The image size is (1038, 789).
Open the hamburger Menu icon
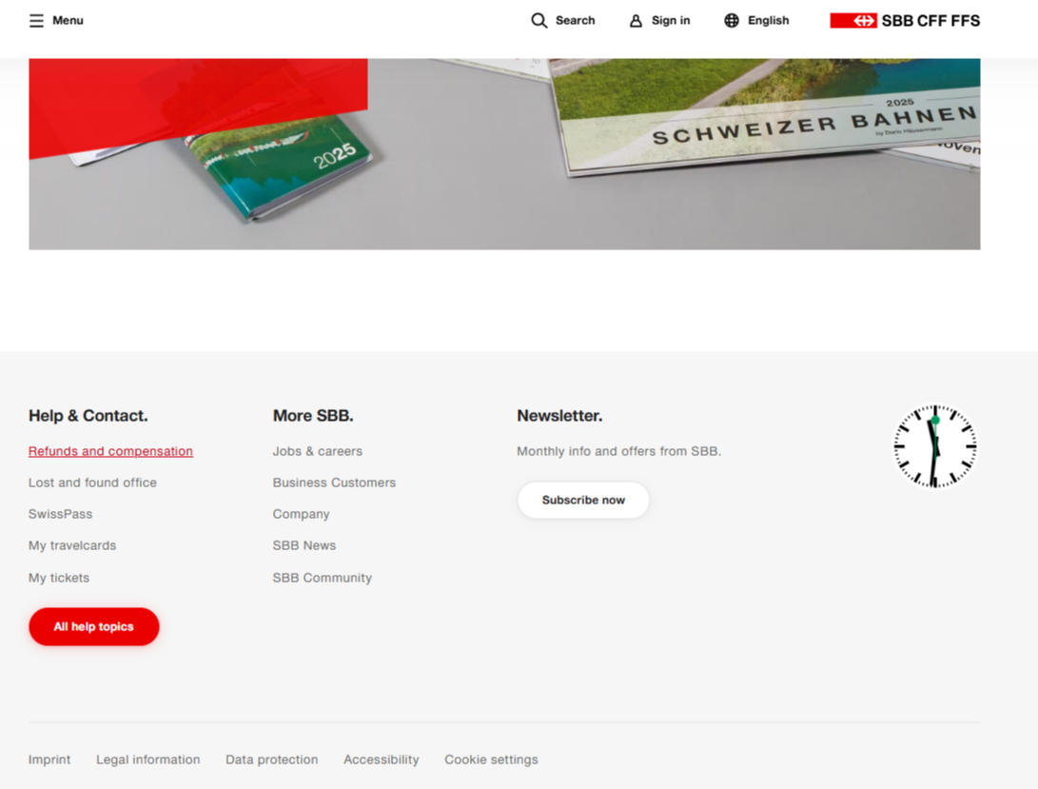(36, 21)
